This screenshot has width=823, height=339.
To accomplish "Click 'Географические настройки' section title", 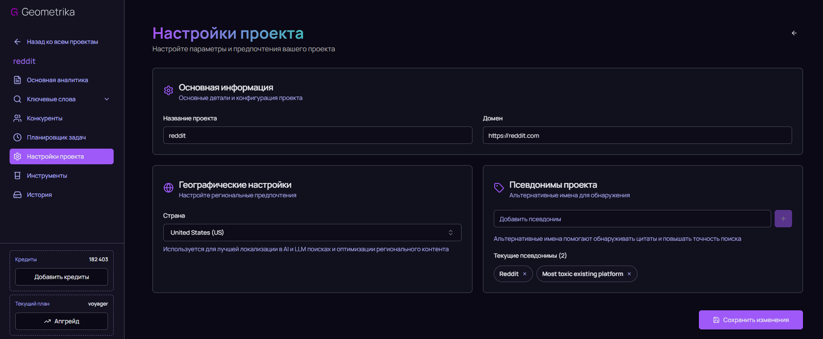I will point(235,185).
